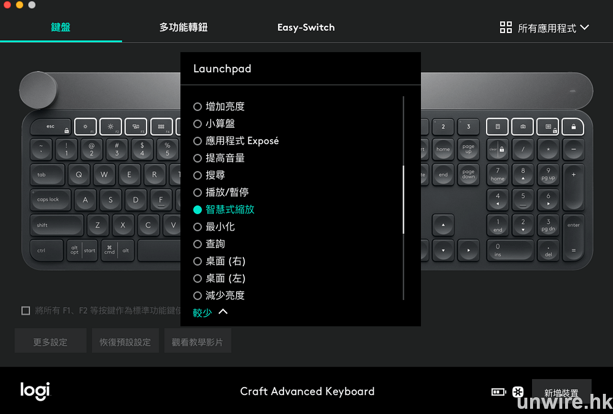613x414 pixels.
Task: Choose the 播放/暫停 radio option
Action: pos(197,192)
